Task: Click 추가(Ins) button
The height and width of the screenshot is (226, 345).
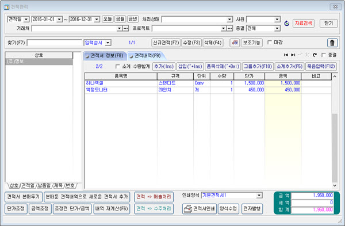Action: (x=164, y=67)
